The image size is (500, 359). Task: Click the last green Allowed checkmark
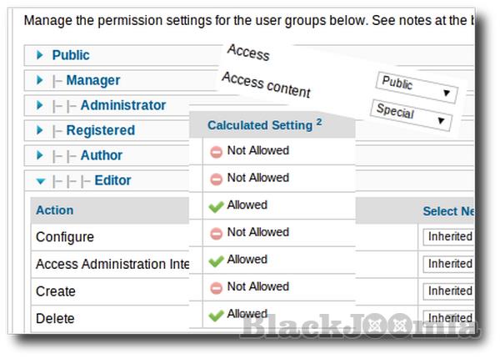[x=216, y=315]
